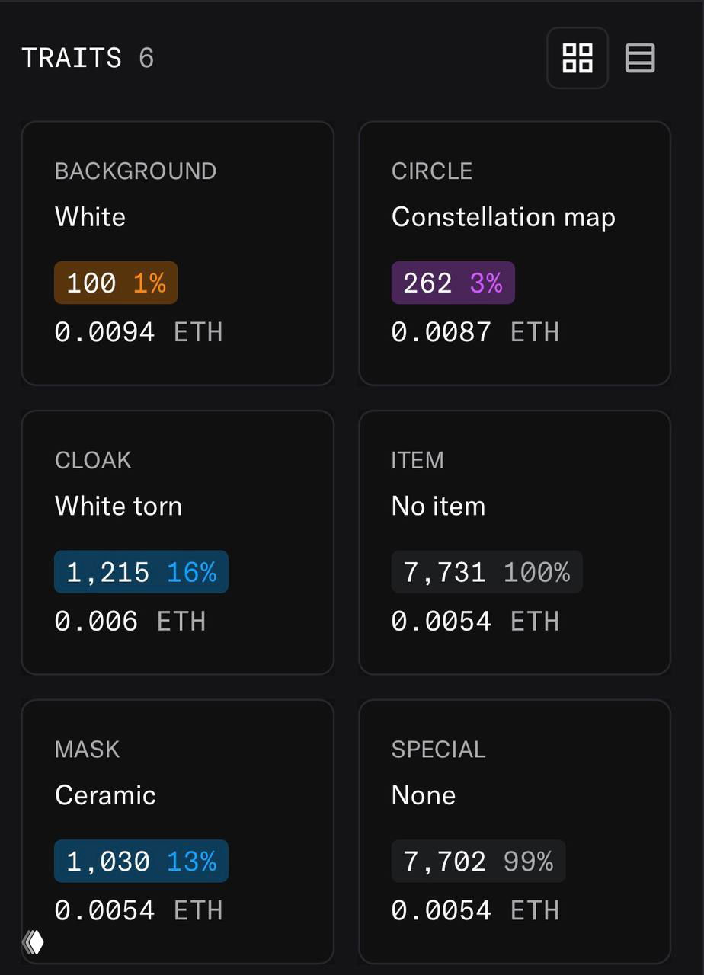Click the diamond logo icon bottom left

click(x=32, y=941)
